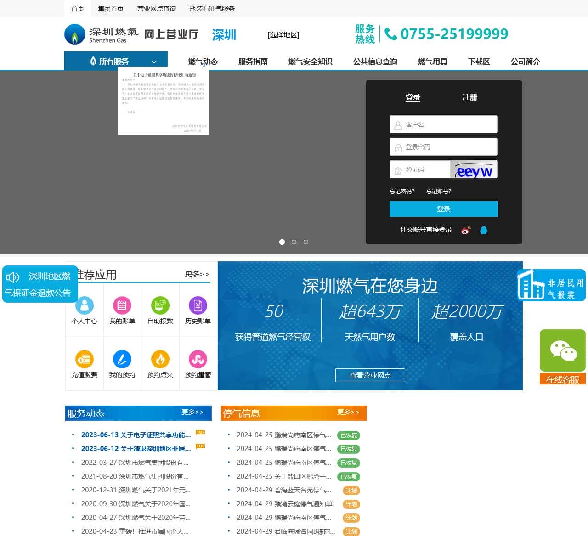Open 更多 in 停气信息 header
The width and height of the screenshot is (588, 536).
[x=348, y=412]
